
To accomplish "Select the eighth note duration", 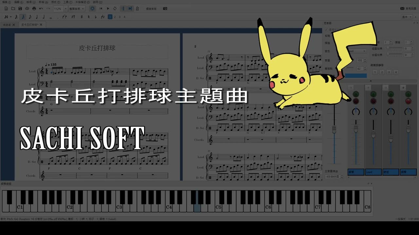I will [x=30, y=17].
